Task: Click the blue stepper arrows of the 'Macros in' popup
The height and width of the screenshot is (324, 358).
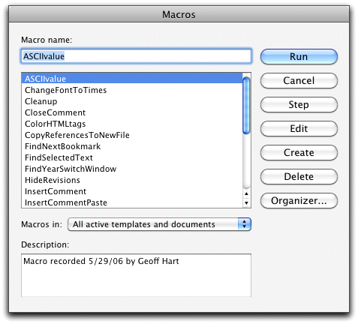Action: [245, 224]
